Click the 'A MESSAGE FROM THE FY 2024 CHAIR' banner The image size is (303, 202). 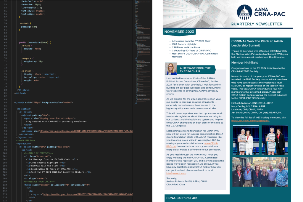[196, 70]
